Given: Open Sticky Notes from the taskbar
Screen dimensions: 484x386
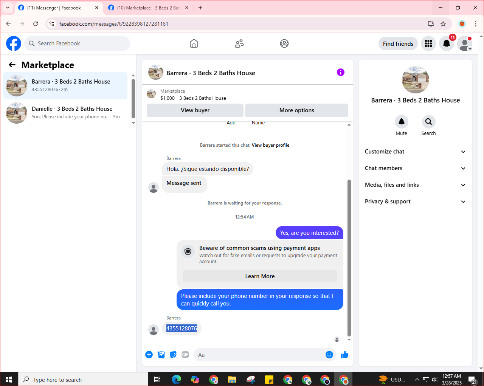Looking at the screenshot, I should pos(269,379).
